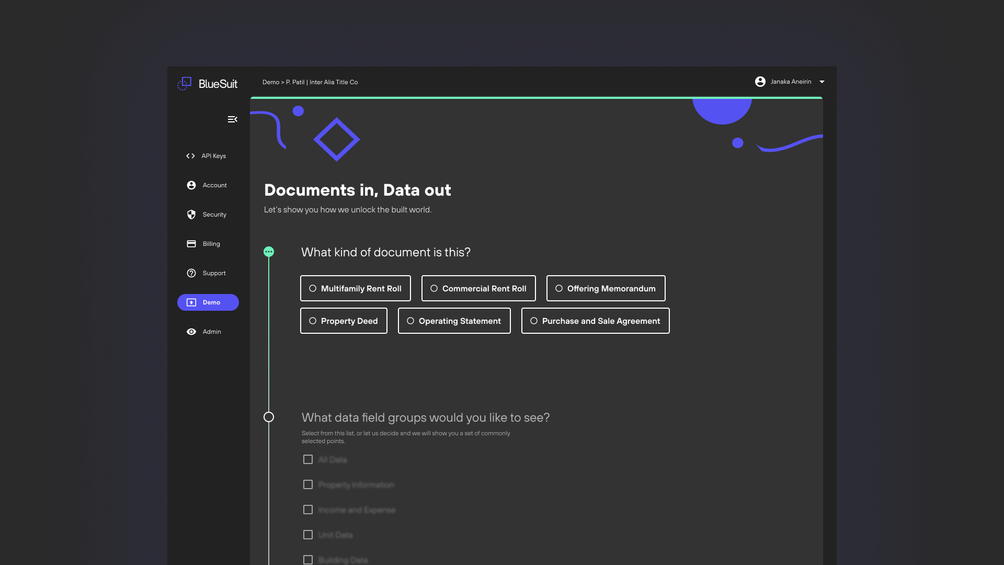
Task: Tick the Unit Data checkbox
Action: [308, 535]
